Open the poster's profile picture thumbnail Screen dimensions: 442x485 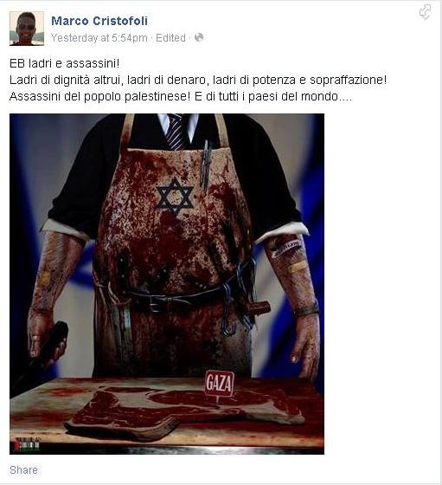pyautogui.click(x=27, y=29)
